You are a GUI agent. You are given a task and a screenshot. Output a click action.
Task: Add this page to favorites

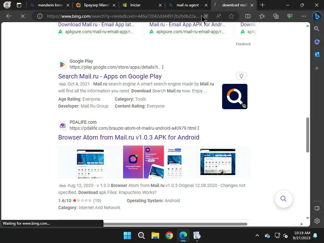click(x=231, y=16)
